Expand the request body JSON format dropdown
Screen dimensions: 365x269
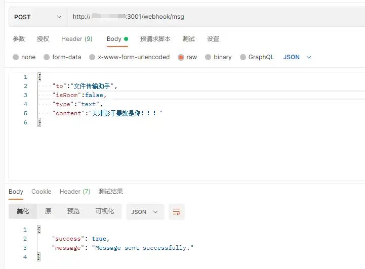pos(297,57)
